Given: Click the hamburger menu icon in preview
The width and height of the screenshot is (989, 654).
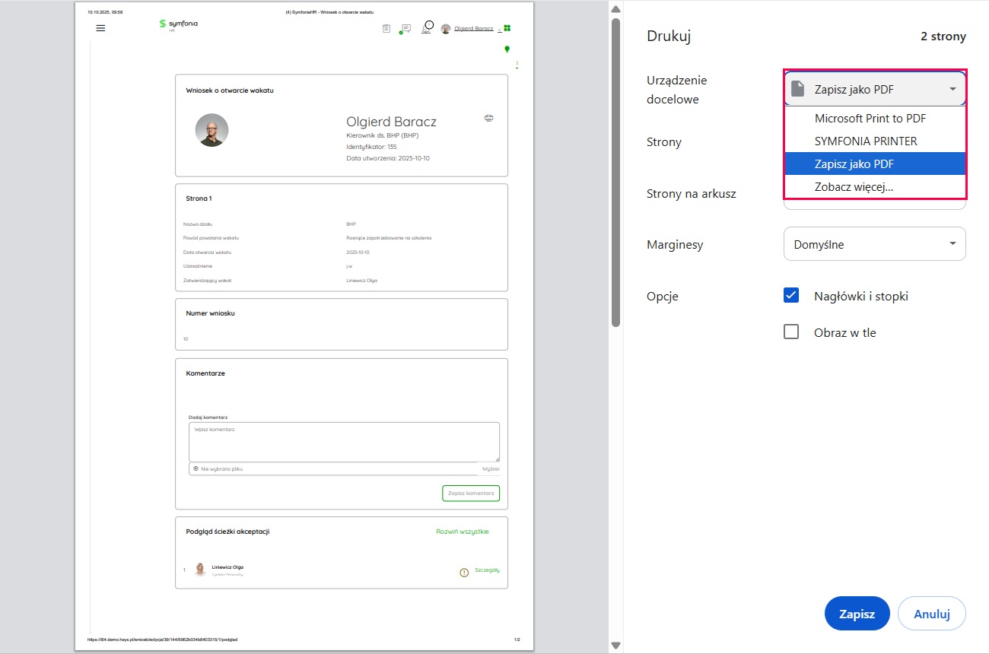Looking at the screenshot, I should click(x=100, y=28).
